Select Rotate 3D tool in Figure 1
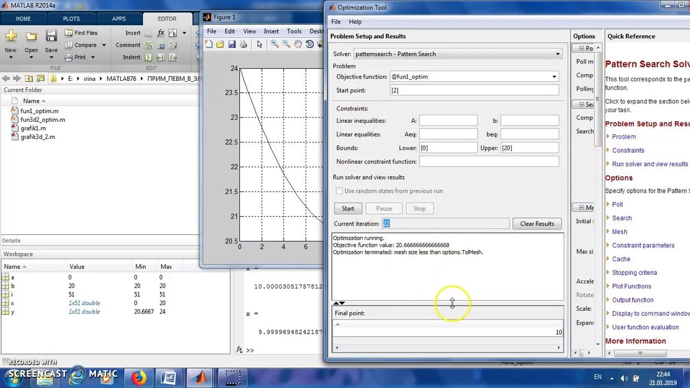Screen dimensions: 690x388 pos(310,44)
